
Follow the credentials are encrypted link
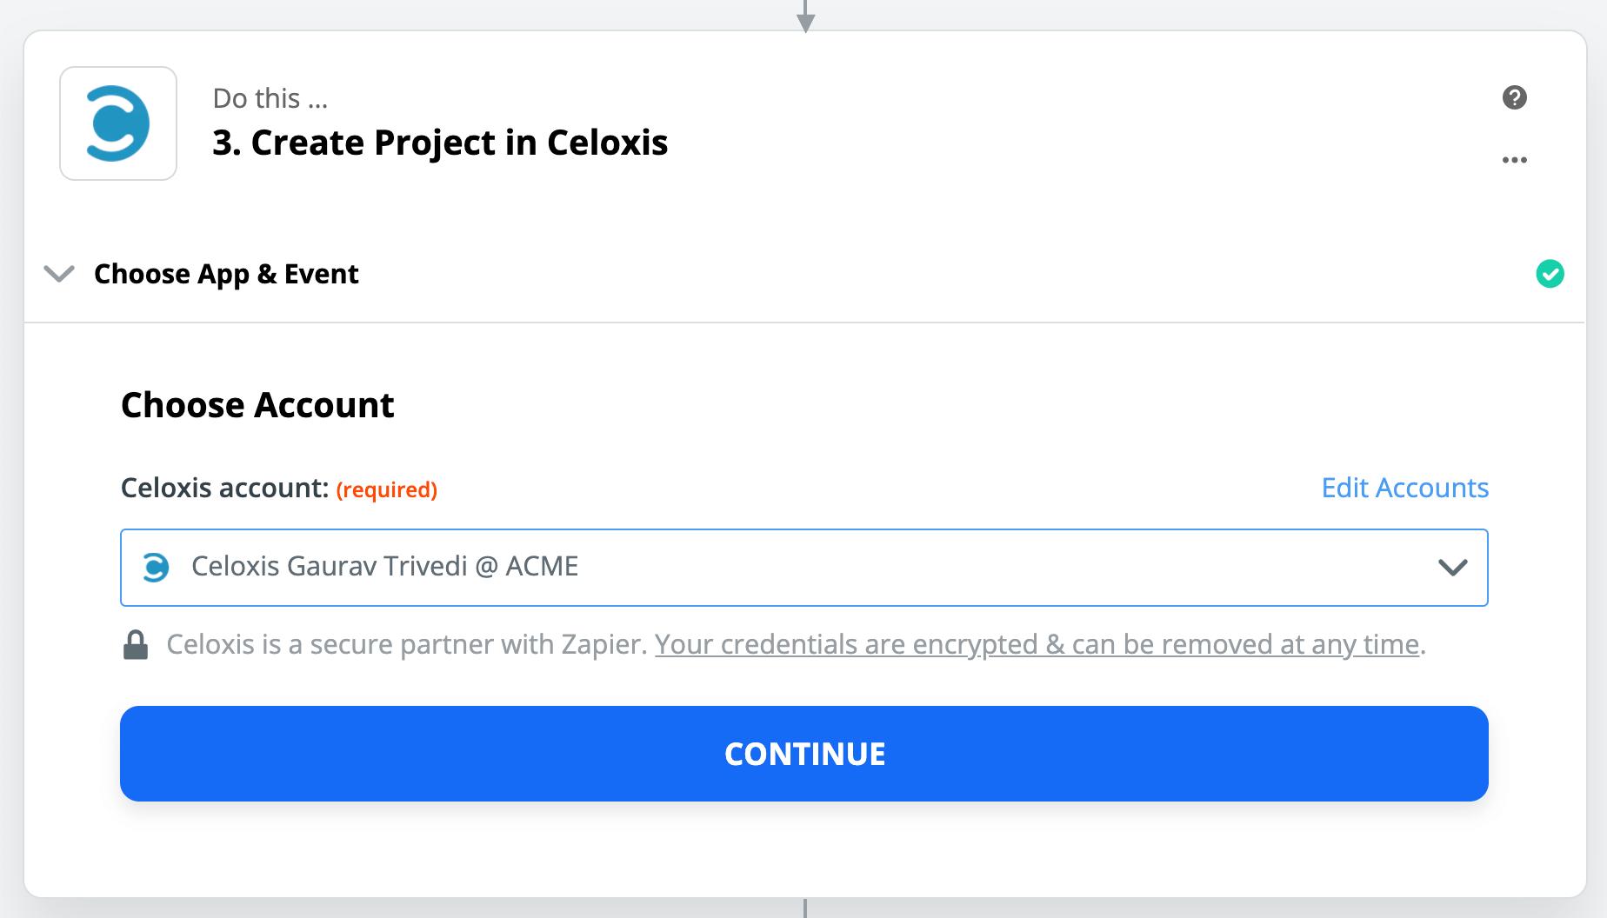[1037, 644]
